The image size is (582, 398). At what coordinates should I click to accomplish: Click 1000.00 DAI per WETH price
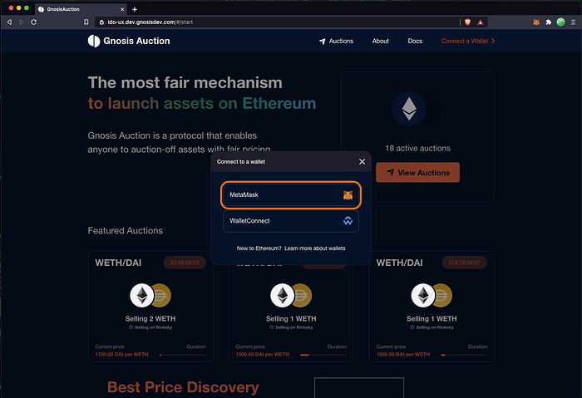point(403,355)
